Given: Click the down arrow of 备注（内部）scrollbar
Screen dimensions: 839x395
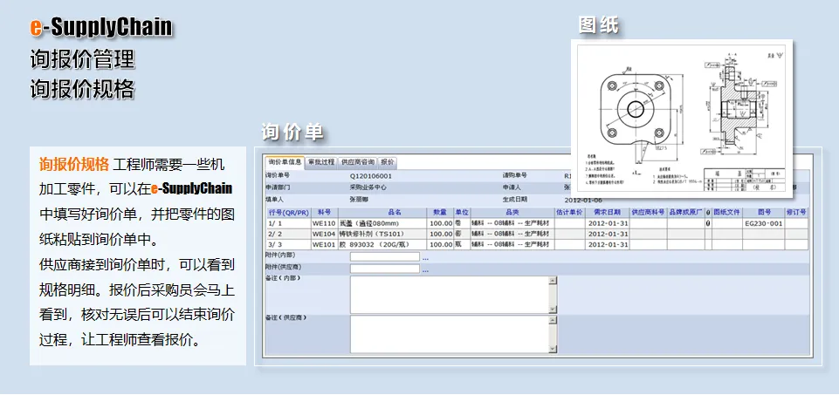Looking at the screenshot, I should [x=554, y=310].
